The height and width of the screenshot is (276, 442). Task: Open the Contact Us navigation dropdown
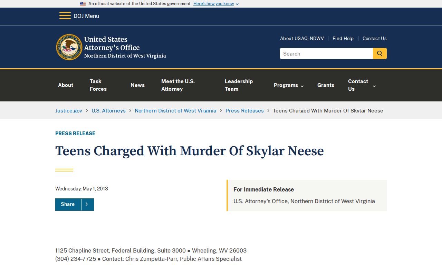(362, 85)
